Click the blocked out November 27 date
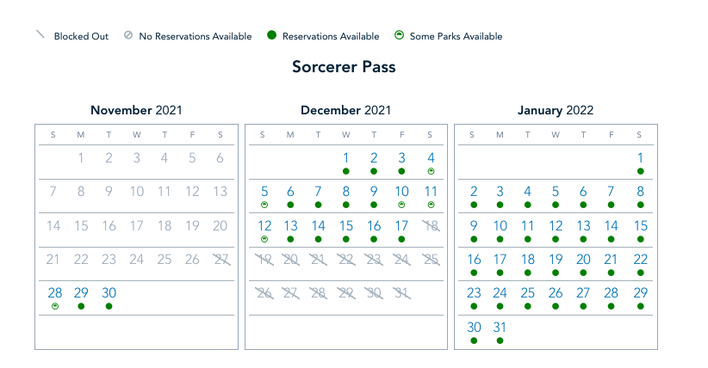708x368 pixels. coord(220,260)
